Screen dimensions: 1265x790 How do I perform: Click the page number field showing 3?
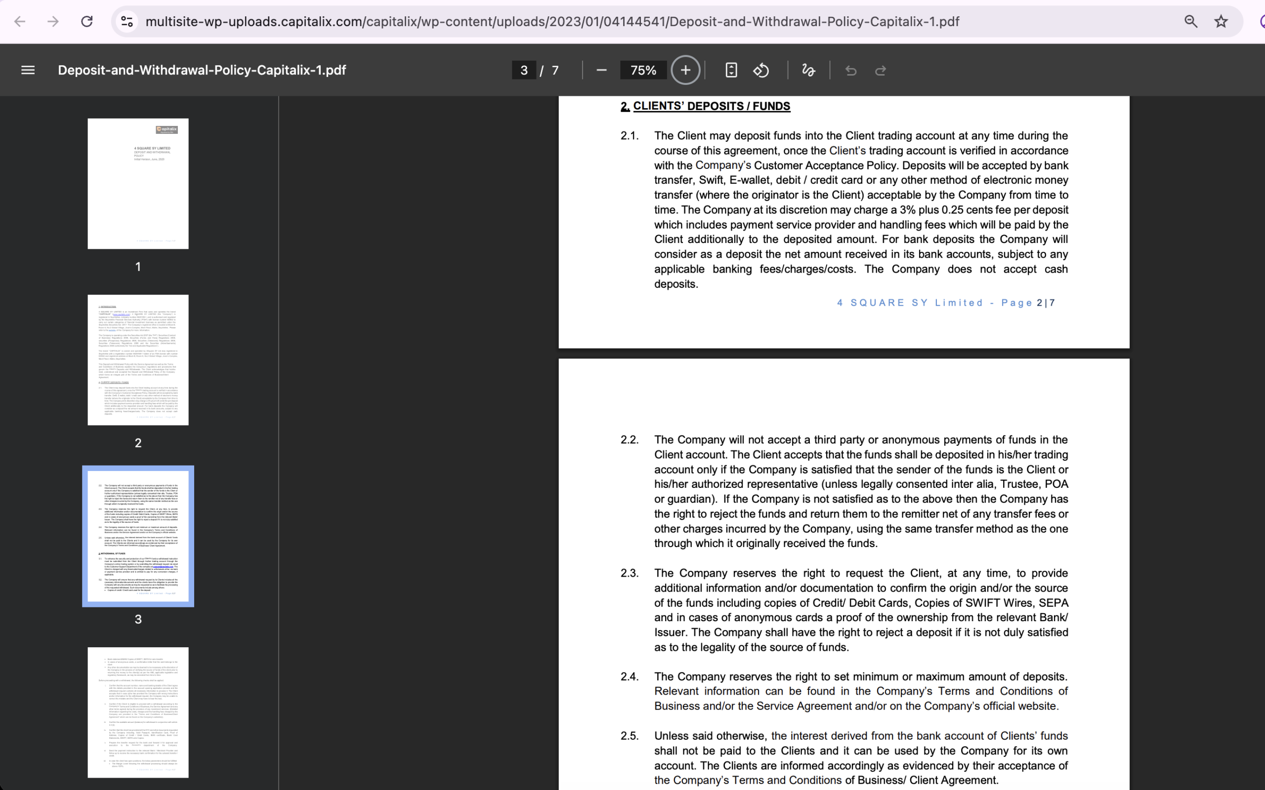(x=524, y=70)
